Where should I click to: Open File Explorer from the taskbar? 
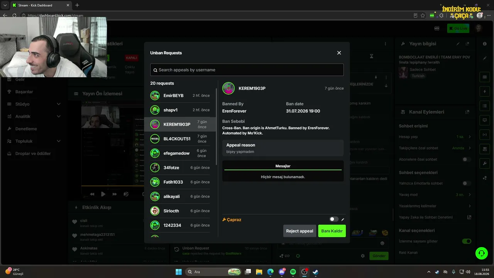coord(259,272)
